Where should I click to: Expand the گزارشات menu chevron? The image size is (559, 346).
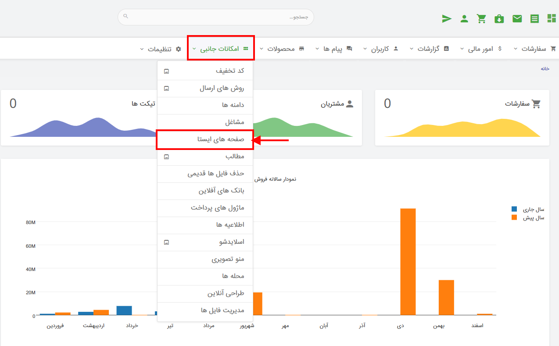pos(412,49)
